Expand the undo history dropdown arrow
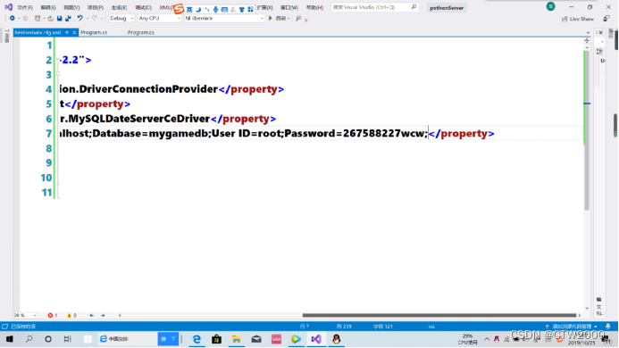Screen dimensions: 619x348 [88, 19]
